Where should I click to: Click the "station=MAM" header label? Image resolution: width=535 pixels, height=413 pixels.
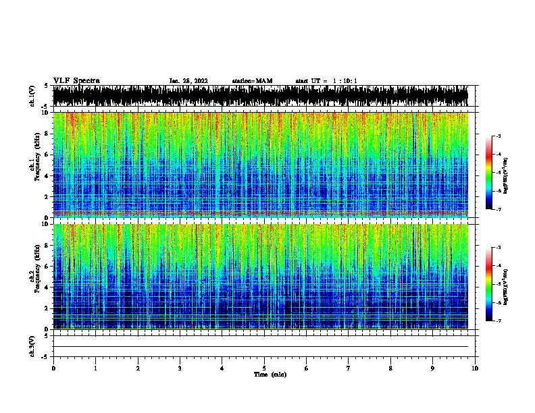[x=252, y=81]
